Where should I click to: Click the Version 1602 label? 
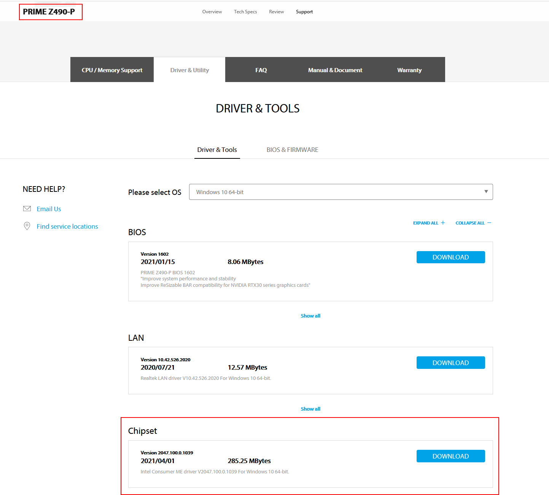(154, 254)
